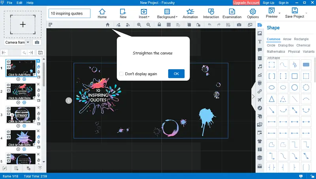The image size is (316, 179).
Task: Open the Options settings gear
Action: point(253,13)
